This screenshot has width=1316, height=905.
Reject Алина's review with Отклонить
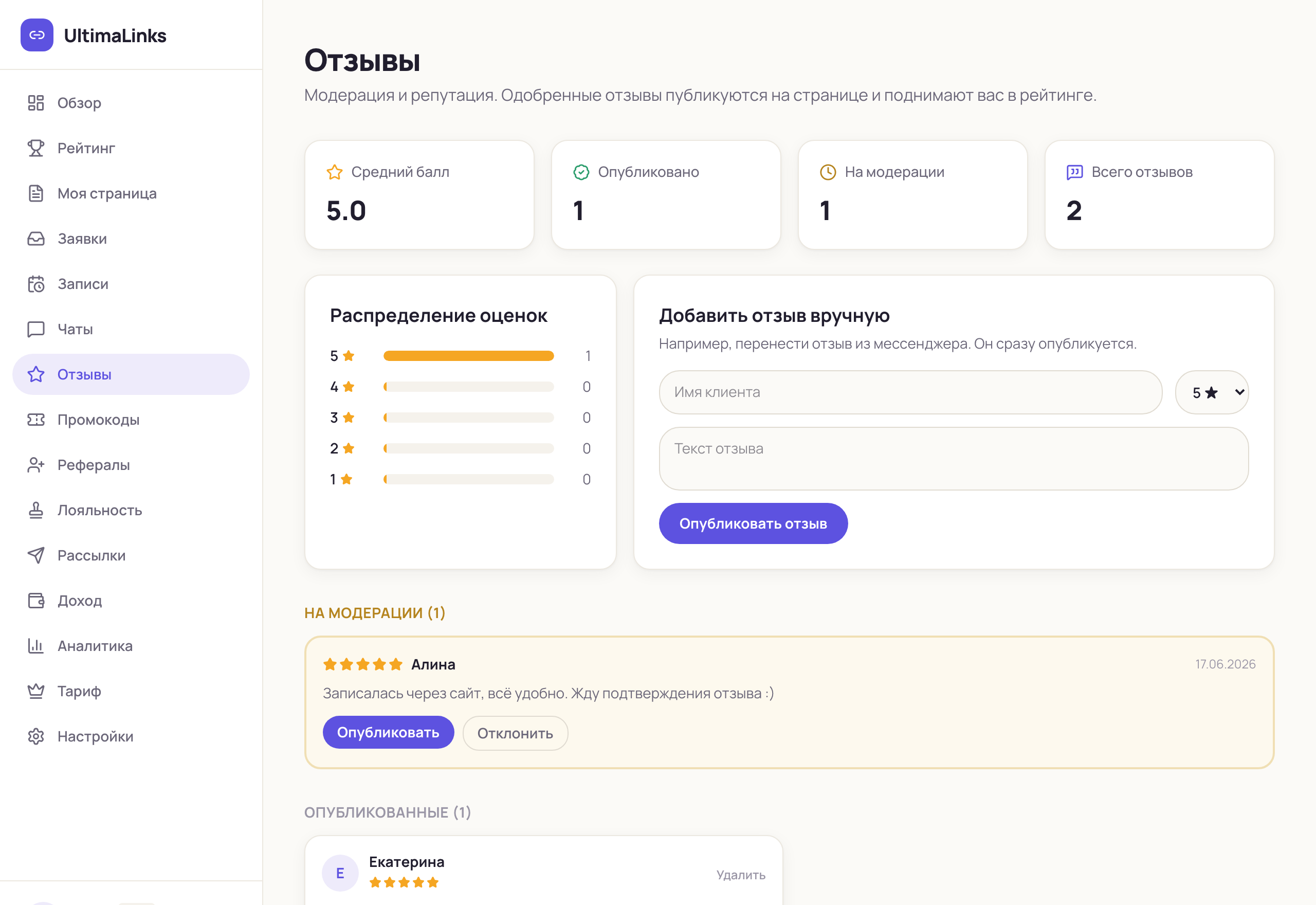click(515, 733)
